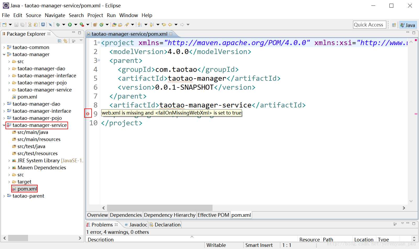Switch to the Dependencies editor tab
The width and height of the screenshot is (419, 249).
click(126, 215)
